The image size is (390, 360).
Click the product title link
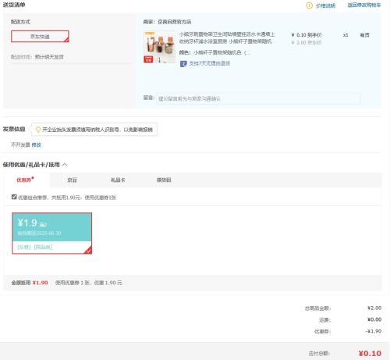pyautogui.click(x=227, y=38)
